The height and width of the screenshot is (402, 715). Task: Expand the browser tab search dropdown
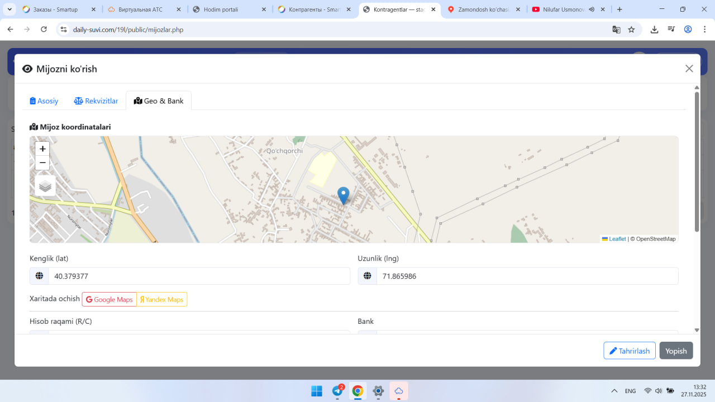(9, 9)
